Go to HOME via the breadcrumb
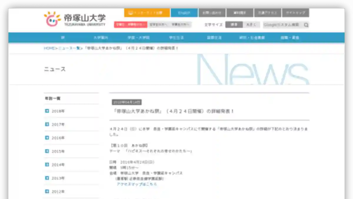The height and width of the screenshot is (199, 353). tap(49, 48)
